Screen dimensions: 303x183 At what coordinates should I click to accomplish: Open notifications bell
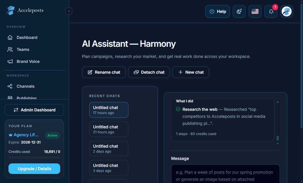271,12
